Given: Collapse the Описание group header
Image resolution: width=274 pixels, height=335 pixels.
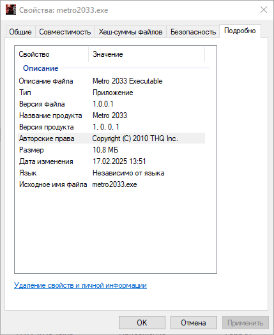Looking at the screenshot, I should tap(41, 68).
